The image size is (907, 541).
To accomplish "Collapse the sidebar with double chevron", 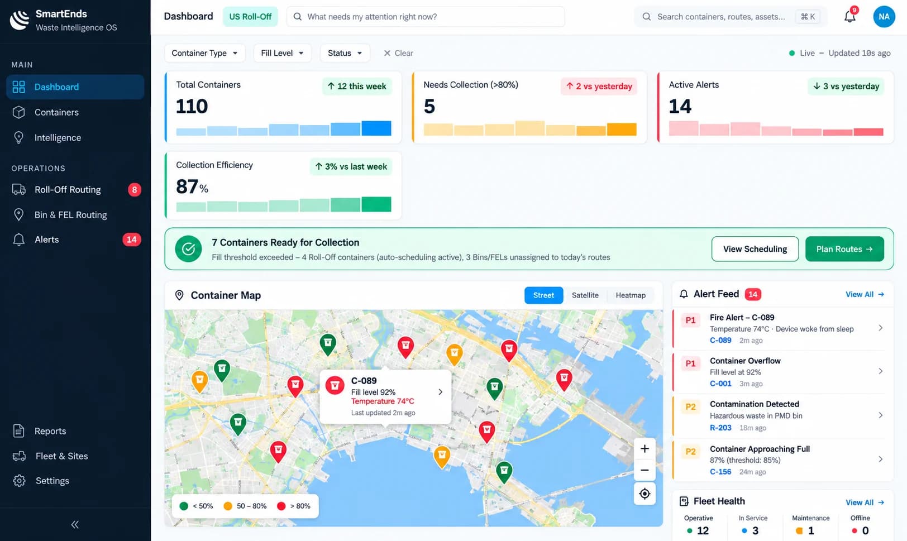I will [75, 524].
